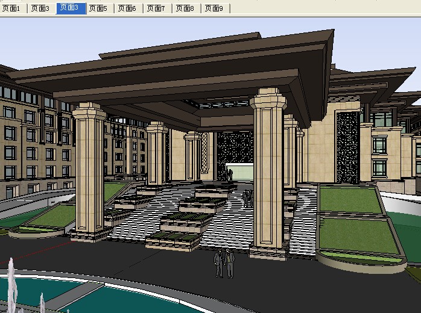421x313 pixels.
Task: Go to the 页面6 scene tab
Action: point(128,8)
